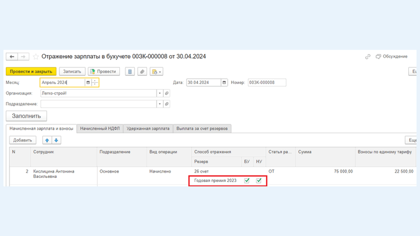Switch to the Удержанная зарплата tab
The width and height of the screenshot is (420, 236).
pos(148,129)
